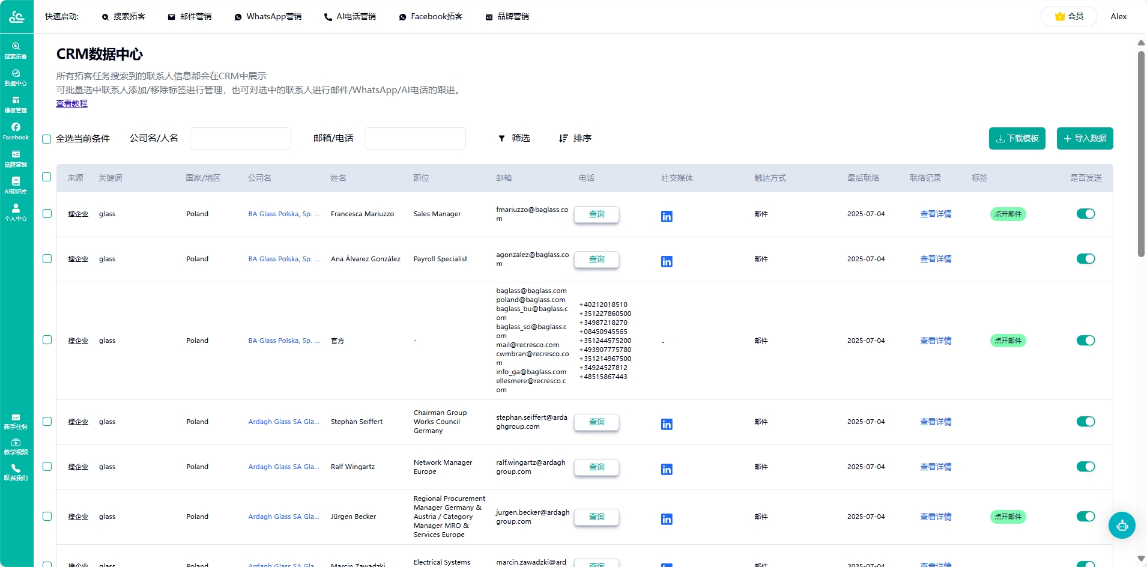This screenshot has height=567, width=1147.
Task: Toggle send switch for Francesca Mariuzzo
Action: (1086, 214)
